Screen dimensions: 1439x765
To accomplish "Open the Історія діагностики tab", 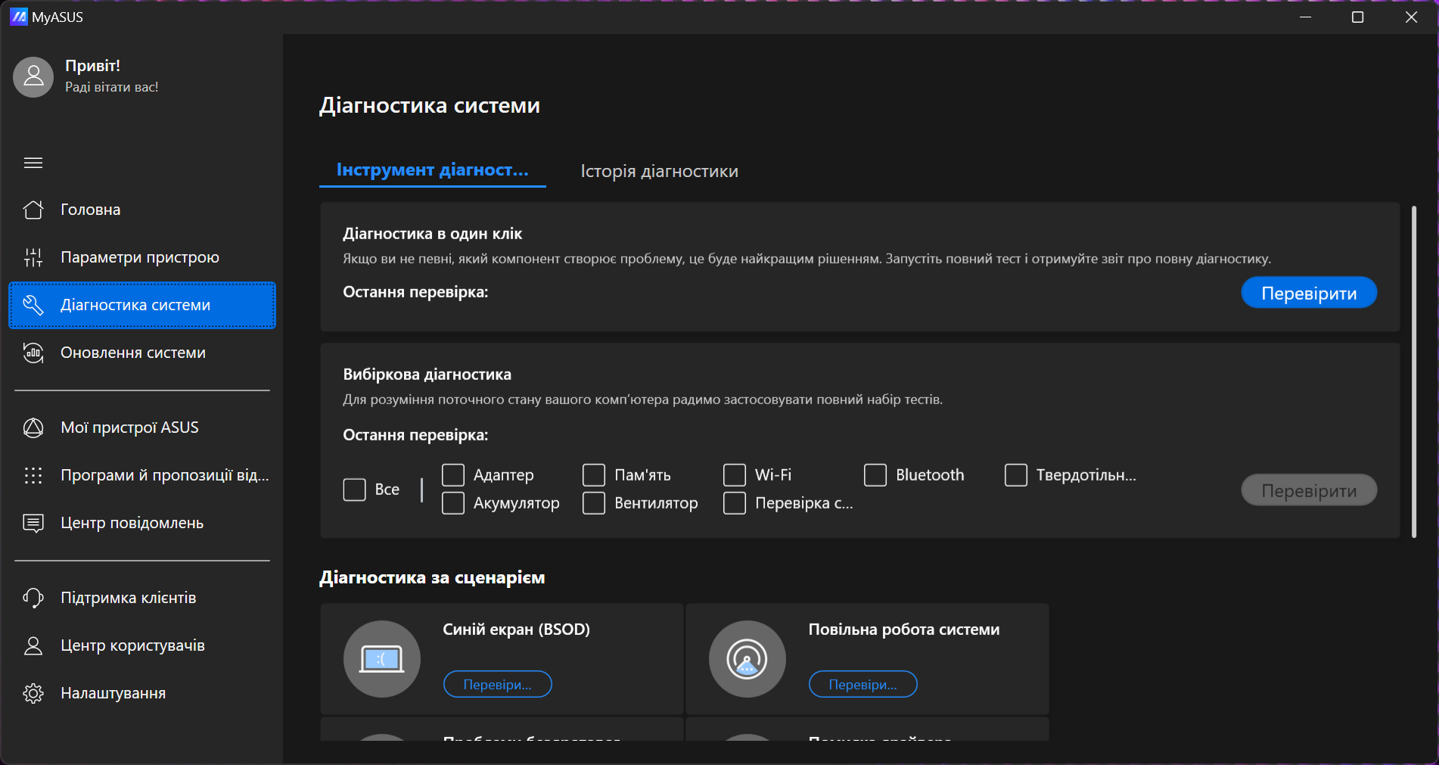I will (x=659, y=171).
